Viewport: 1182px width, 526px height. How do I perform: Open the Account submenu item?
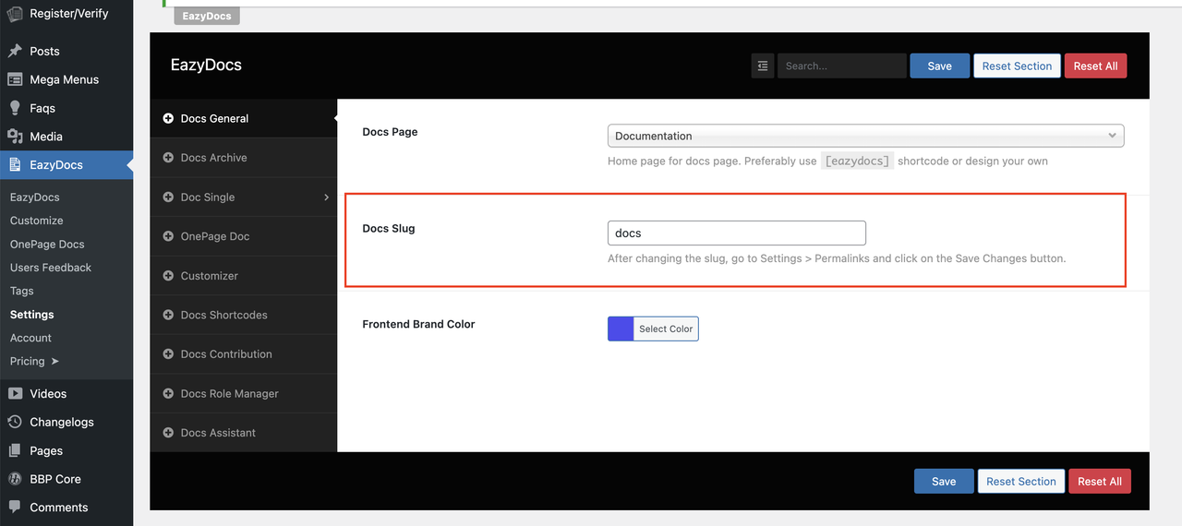click(30, 338)
